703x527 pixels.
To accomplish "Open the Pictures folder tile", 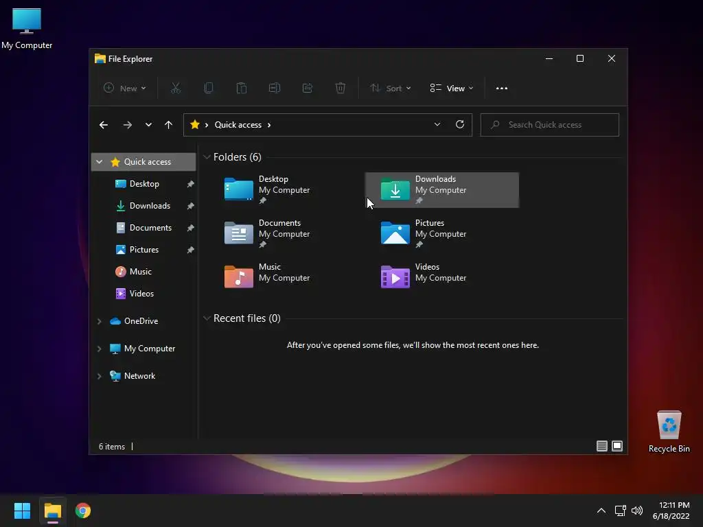I will (442, 233).
